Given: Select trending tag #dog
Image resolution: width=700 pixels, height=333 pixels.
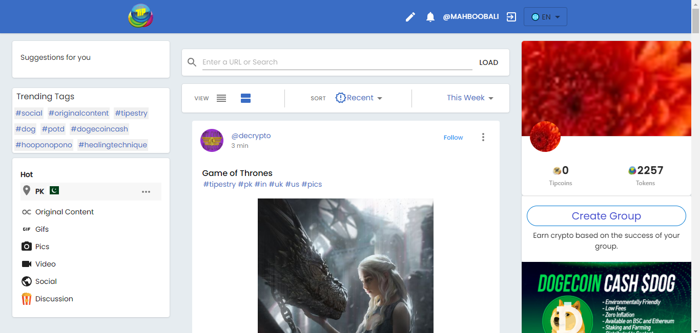Looking at the screenshot, I should 26,129.
